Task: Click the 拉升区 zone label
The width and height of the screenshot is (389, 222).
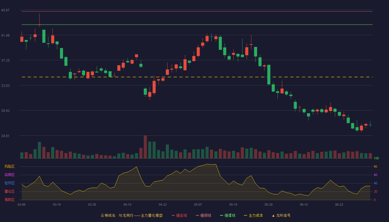Action: click(9, 183)
